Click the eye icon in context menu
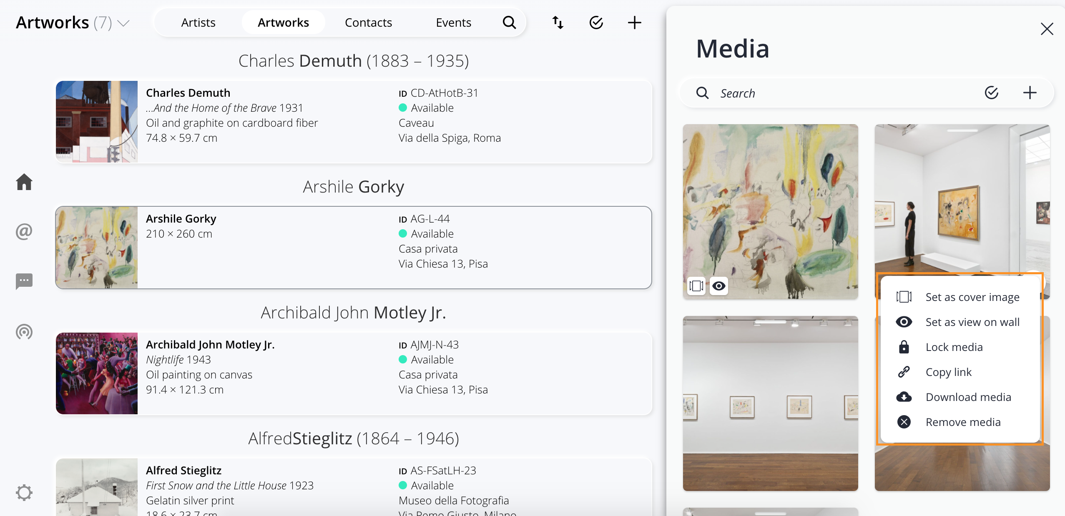The height and width of the screenshot is (516, 1065). (x=904, y=322)
